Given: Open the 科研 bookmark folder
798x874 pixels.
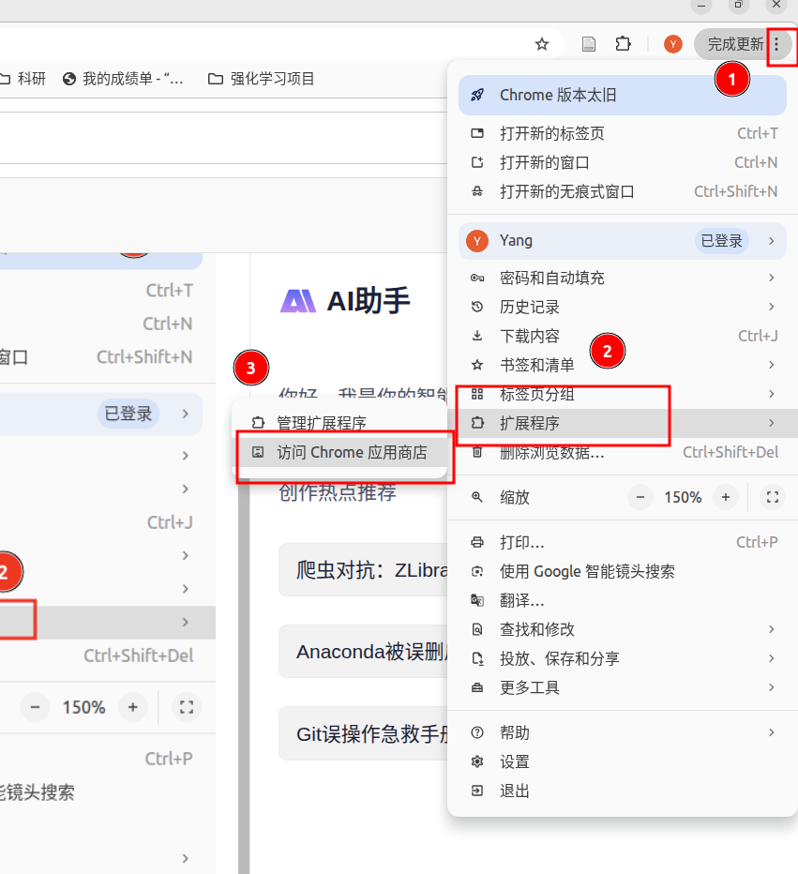Looking at the screenshot, I should [23, 79].
